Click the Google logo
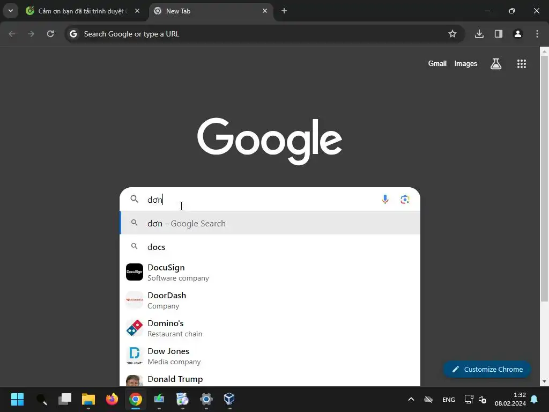This screenshot has width=549, height=412. [270, 141]
